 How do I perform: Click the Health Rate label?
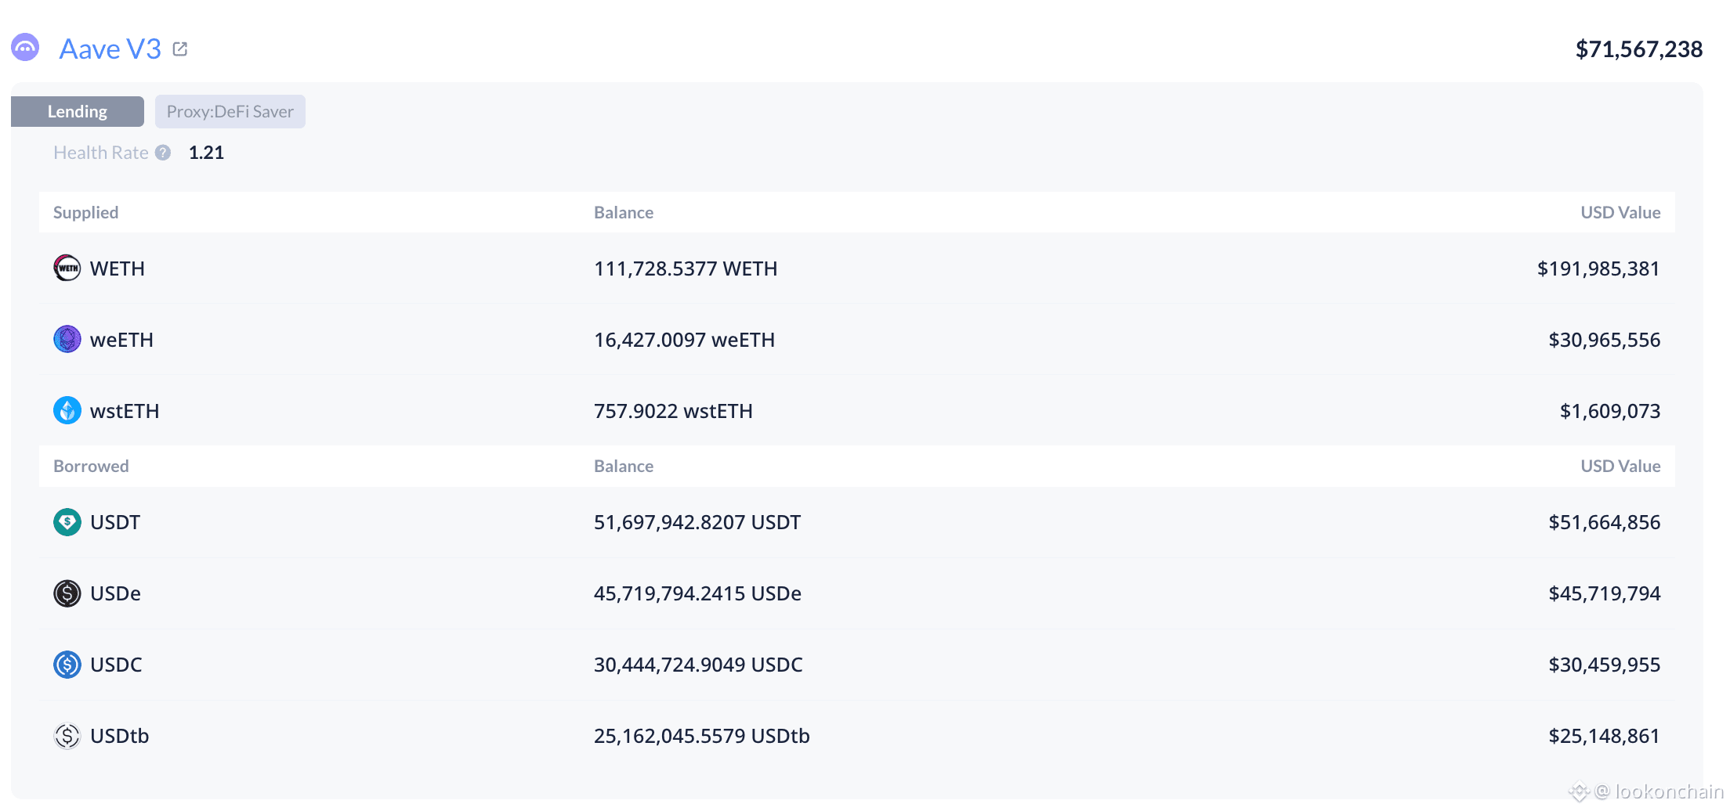[x=101, y=153]
